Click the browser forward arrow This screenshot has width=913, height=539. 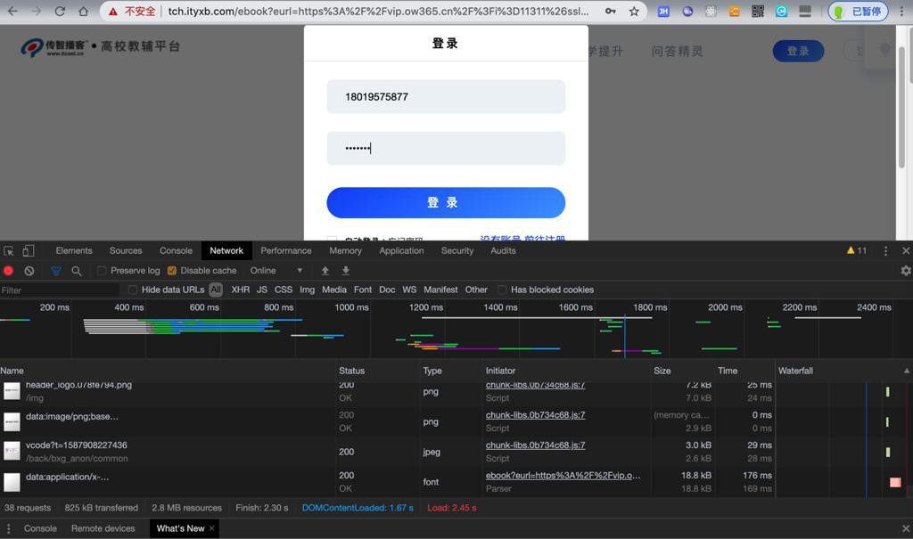[36, 11]
